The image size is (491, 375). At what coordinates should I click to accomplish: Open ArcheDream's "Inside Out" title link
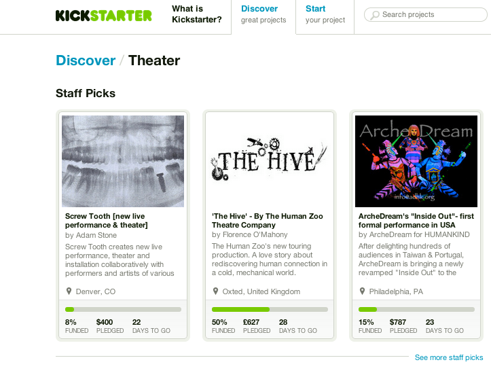416,221
